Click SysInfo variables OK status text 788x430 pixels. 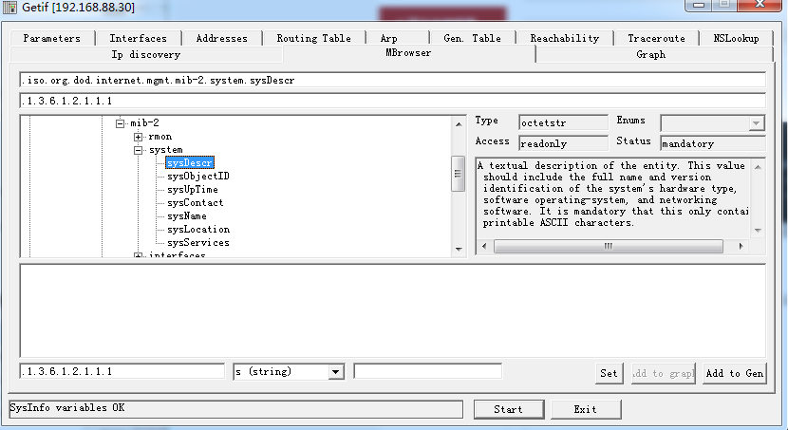tap(67, 408)
